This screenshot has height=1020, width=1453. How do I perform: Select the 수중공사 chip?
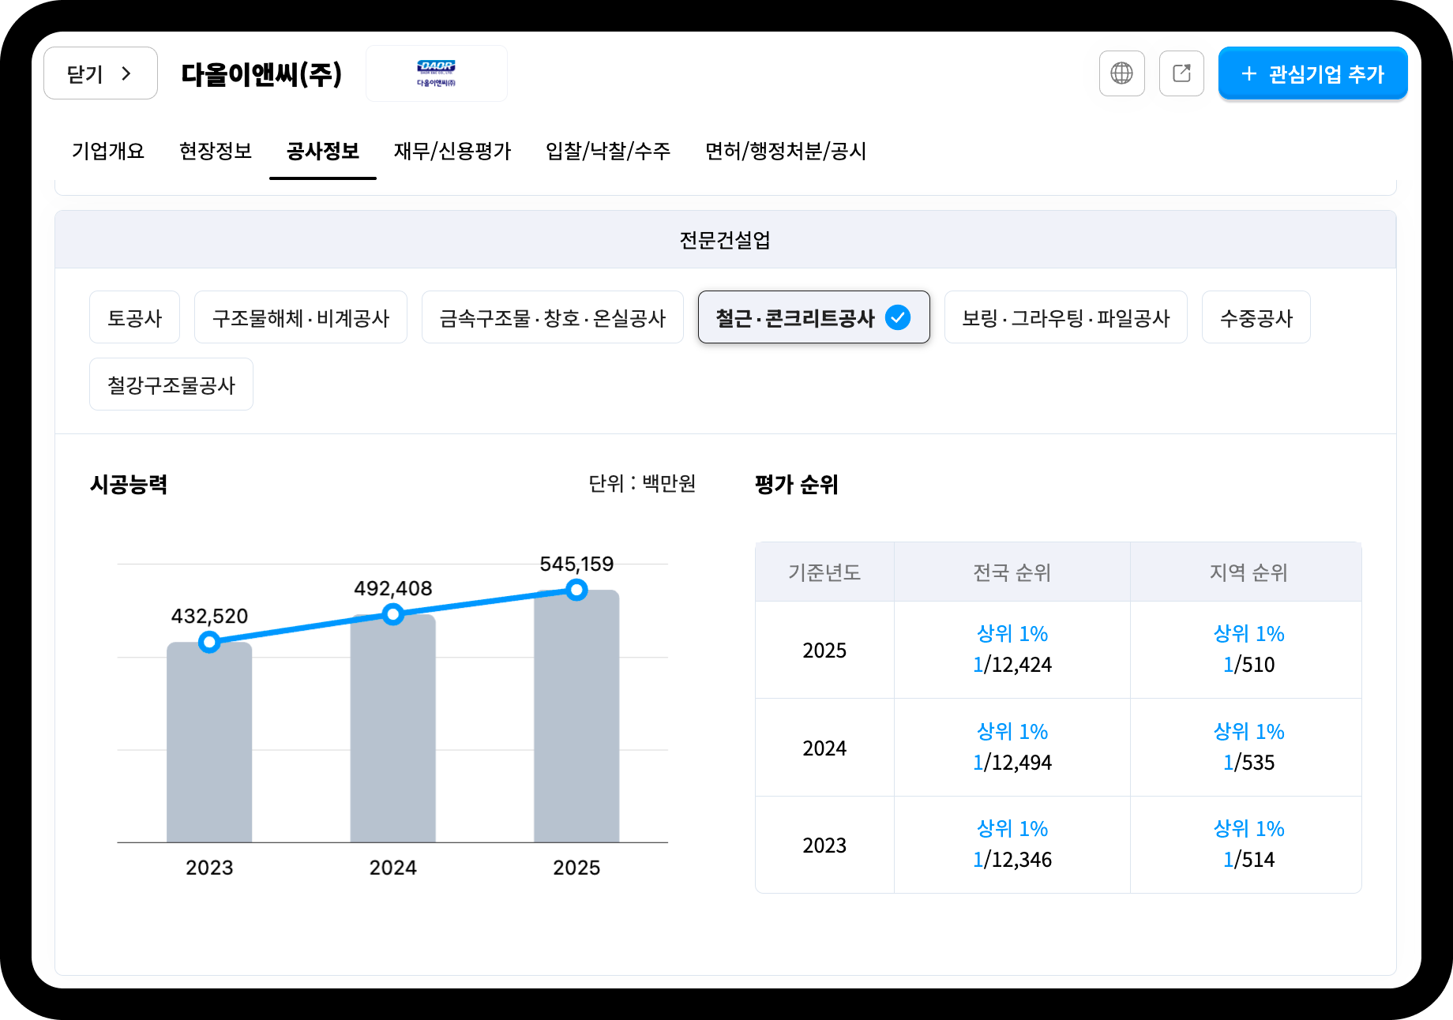click(1256, 317)
